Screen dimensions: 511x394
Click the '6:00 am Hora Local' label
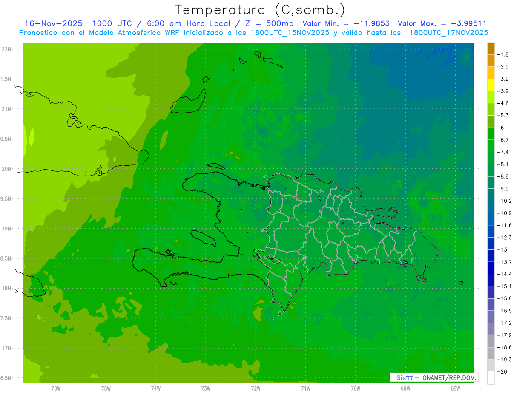187,23
